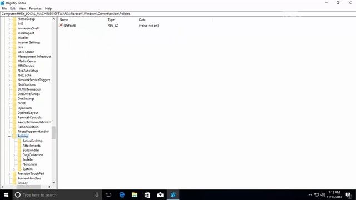
Task: Select the PhotoPropertyHandler key
Action: coord(33,132)
